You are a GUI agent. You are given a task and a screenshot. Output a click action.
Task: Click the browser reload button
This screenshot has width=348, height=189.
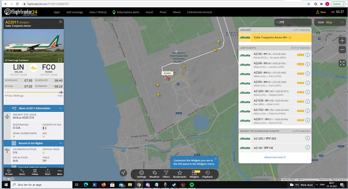tap(17, 4)
